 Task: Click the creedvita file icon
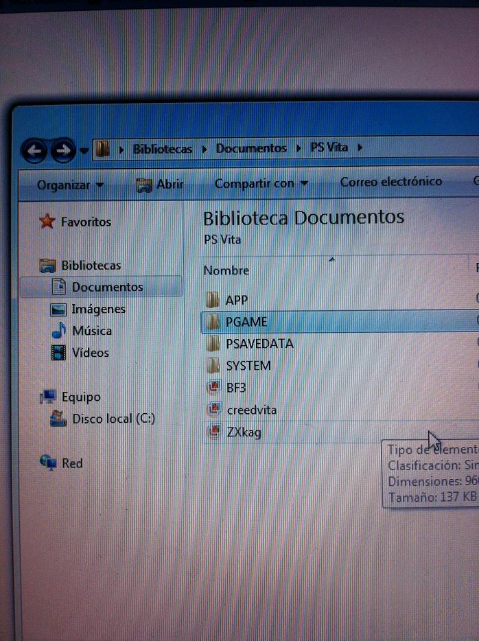coord(214,409)
